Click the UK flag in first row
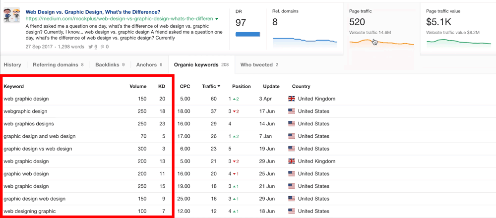 click(292, 99)
